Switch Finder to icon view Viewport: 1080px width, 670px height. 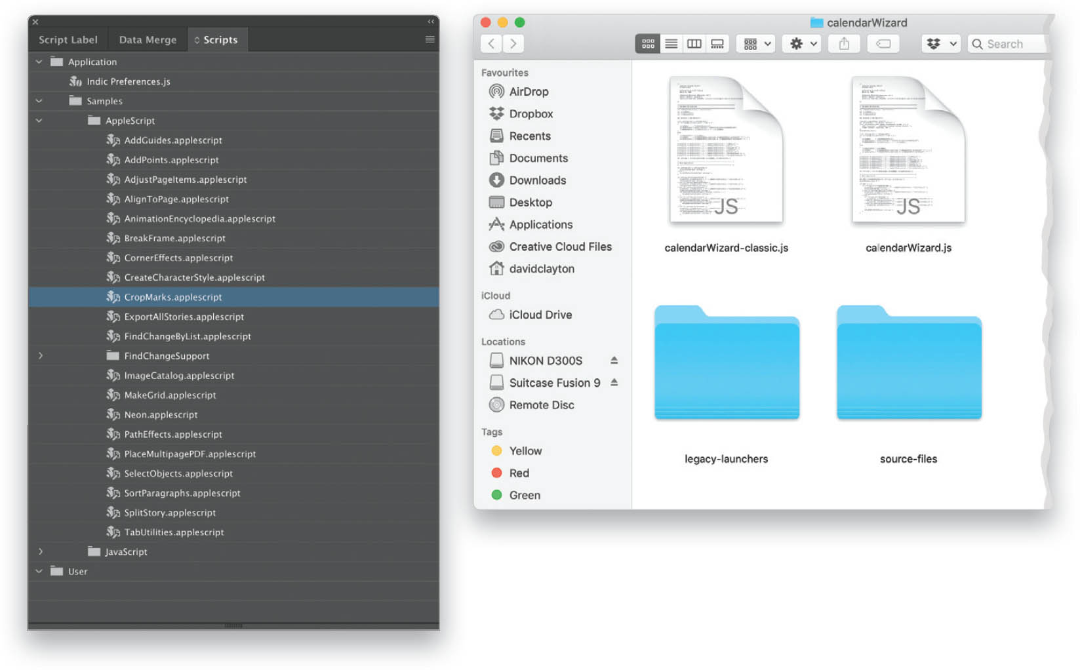[648, 44]
